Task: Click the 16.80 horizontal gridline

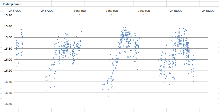Action: (x=154, y=104)
